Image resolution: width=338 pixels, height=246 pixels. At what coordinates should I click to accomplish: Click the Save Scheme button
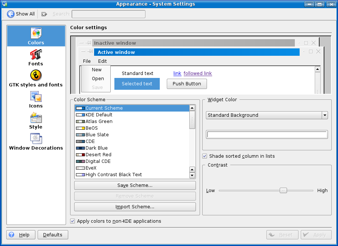[135, 185]
